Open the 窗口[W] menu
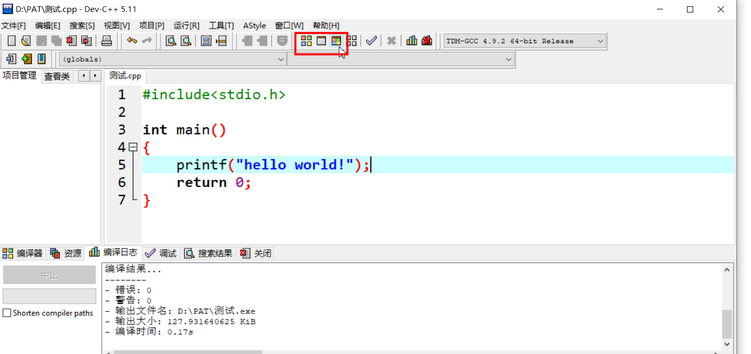This screenshot has height=354, width=751. 289,25
